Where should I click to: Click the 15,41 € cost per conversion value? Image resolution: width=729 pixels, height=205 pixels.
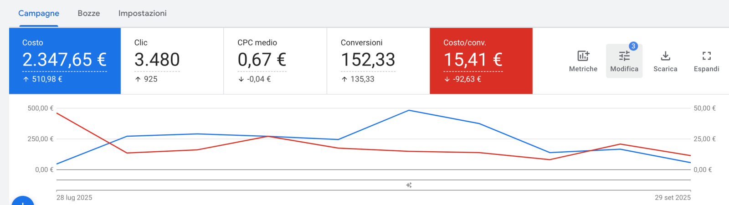click(473, 60)
